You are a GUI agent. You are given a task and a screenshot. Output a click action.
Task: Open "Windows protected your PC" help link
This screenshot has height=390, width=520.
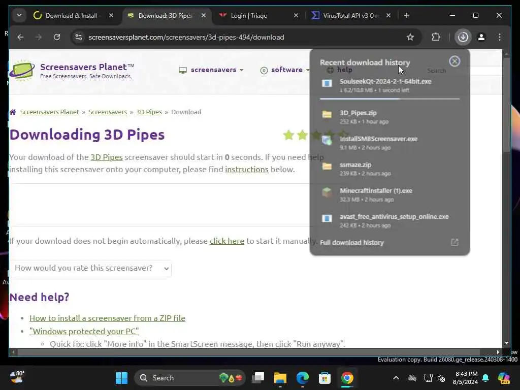click(84, 331)
